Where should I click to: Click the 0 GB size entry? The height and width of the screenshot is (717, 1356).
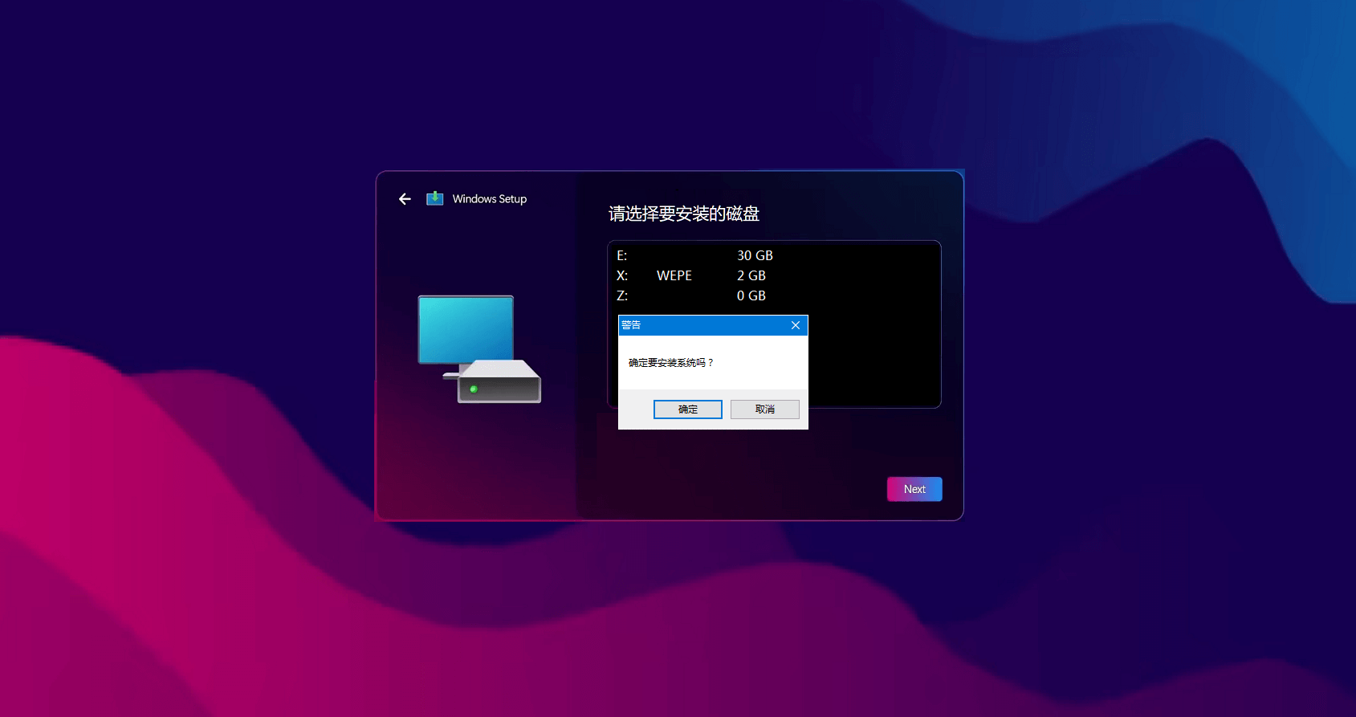[x=751, y=295]
